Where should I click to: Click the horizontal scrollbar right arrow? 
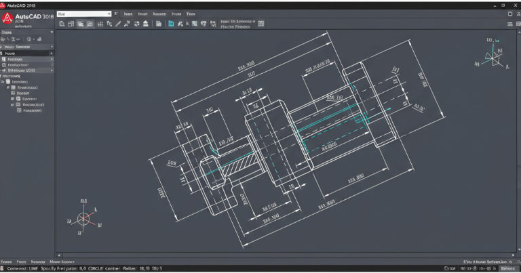[x=514, y=255]
